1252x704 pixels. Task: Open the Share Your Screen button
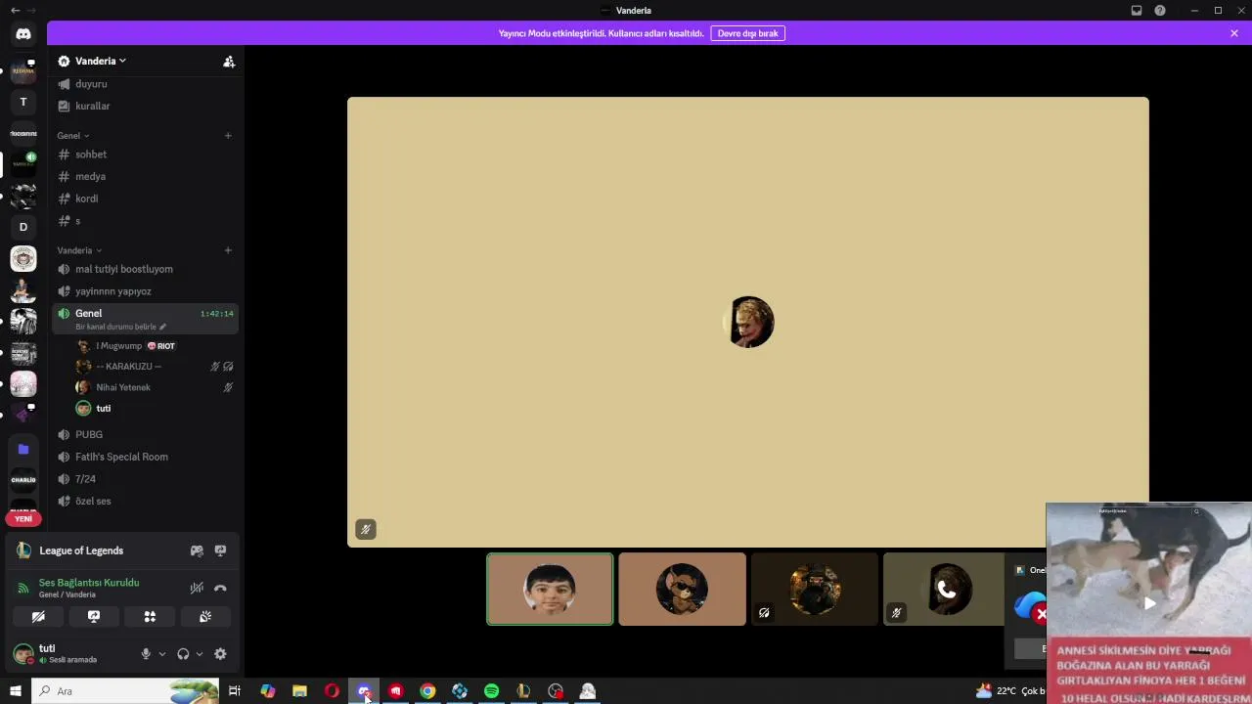pos(94,617)
